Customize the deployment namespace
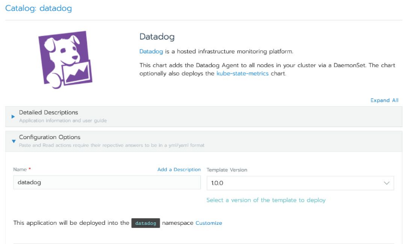Viewport: 403px width, 244px height. (209, 223)
